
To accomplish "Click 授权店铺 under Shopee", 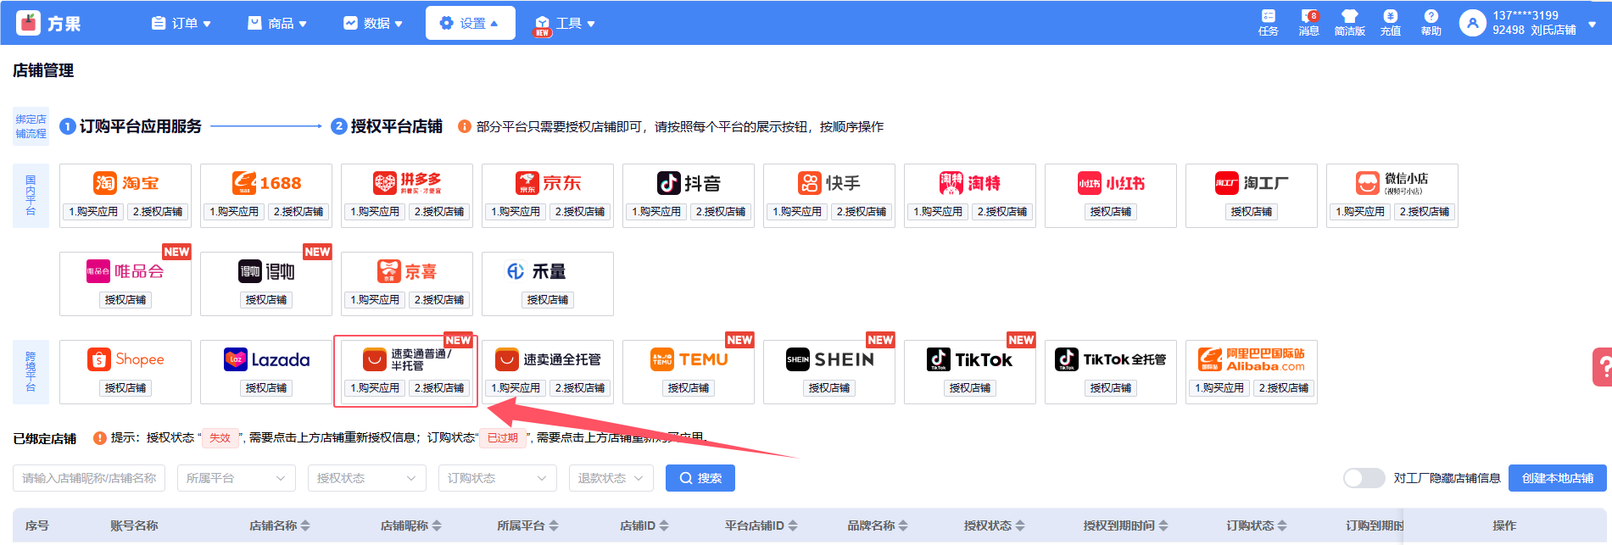I will coord(126,388).
